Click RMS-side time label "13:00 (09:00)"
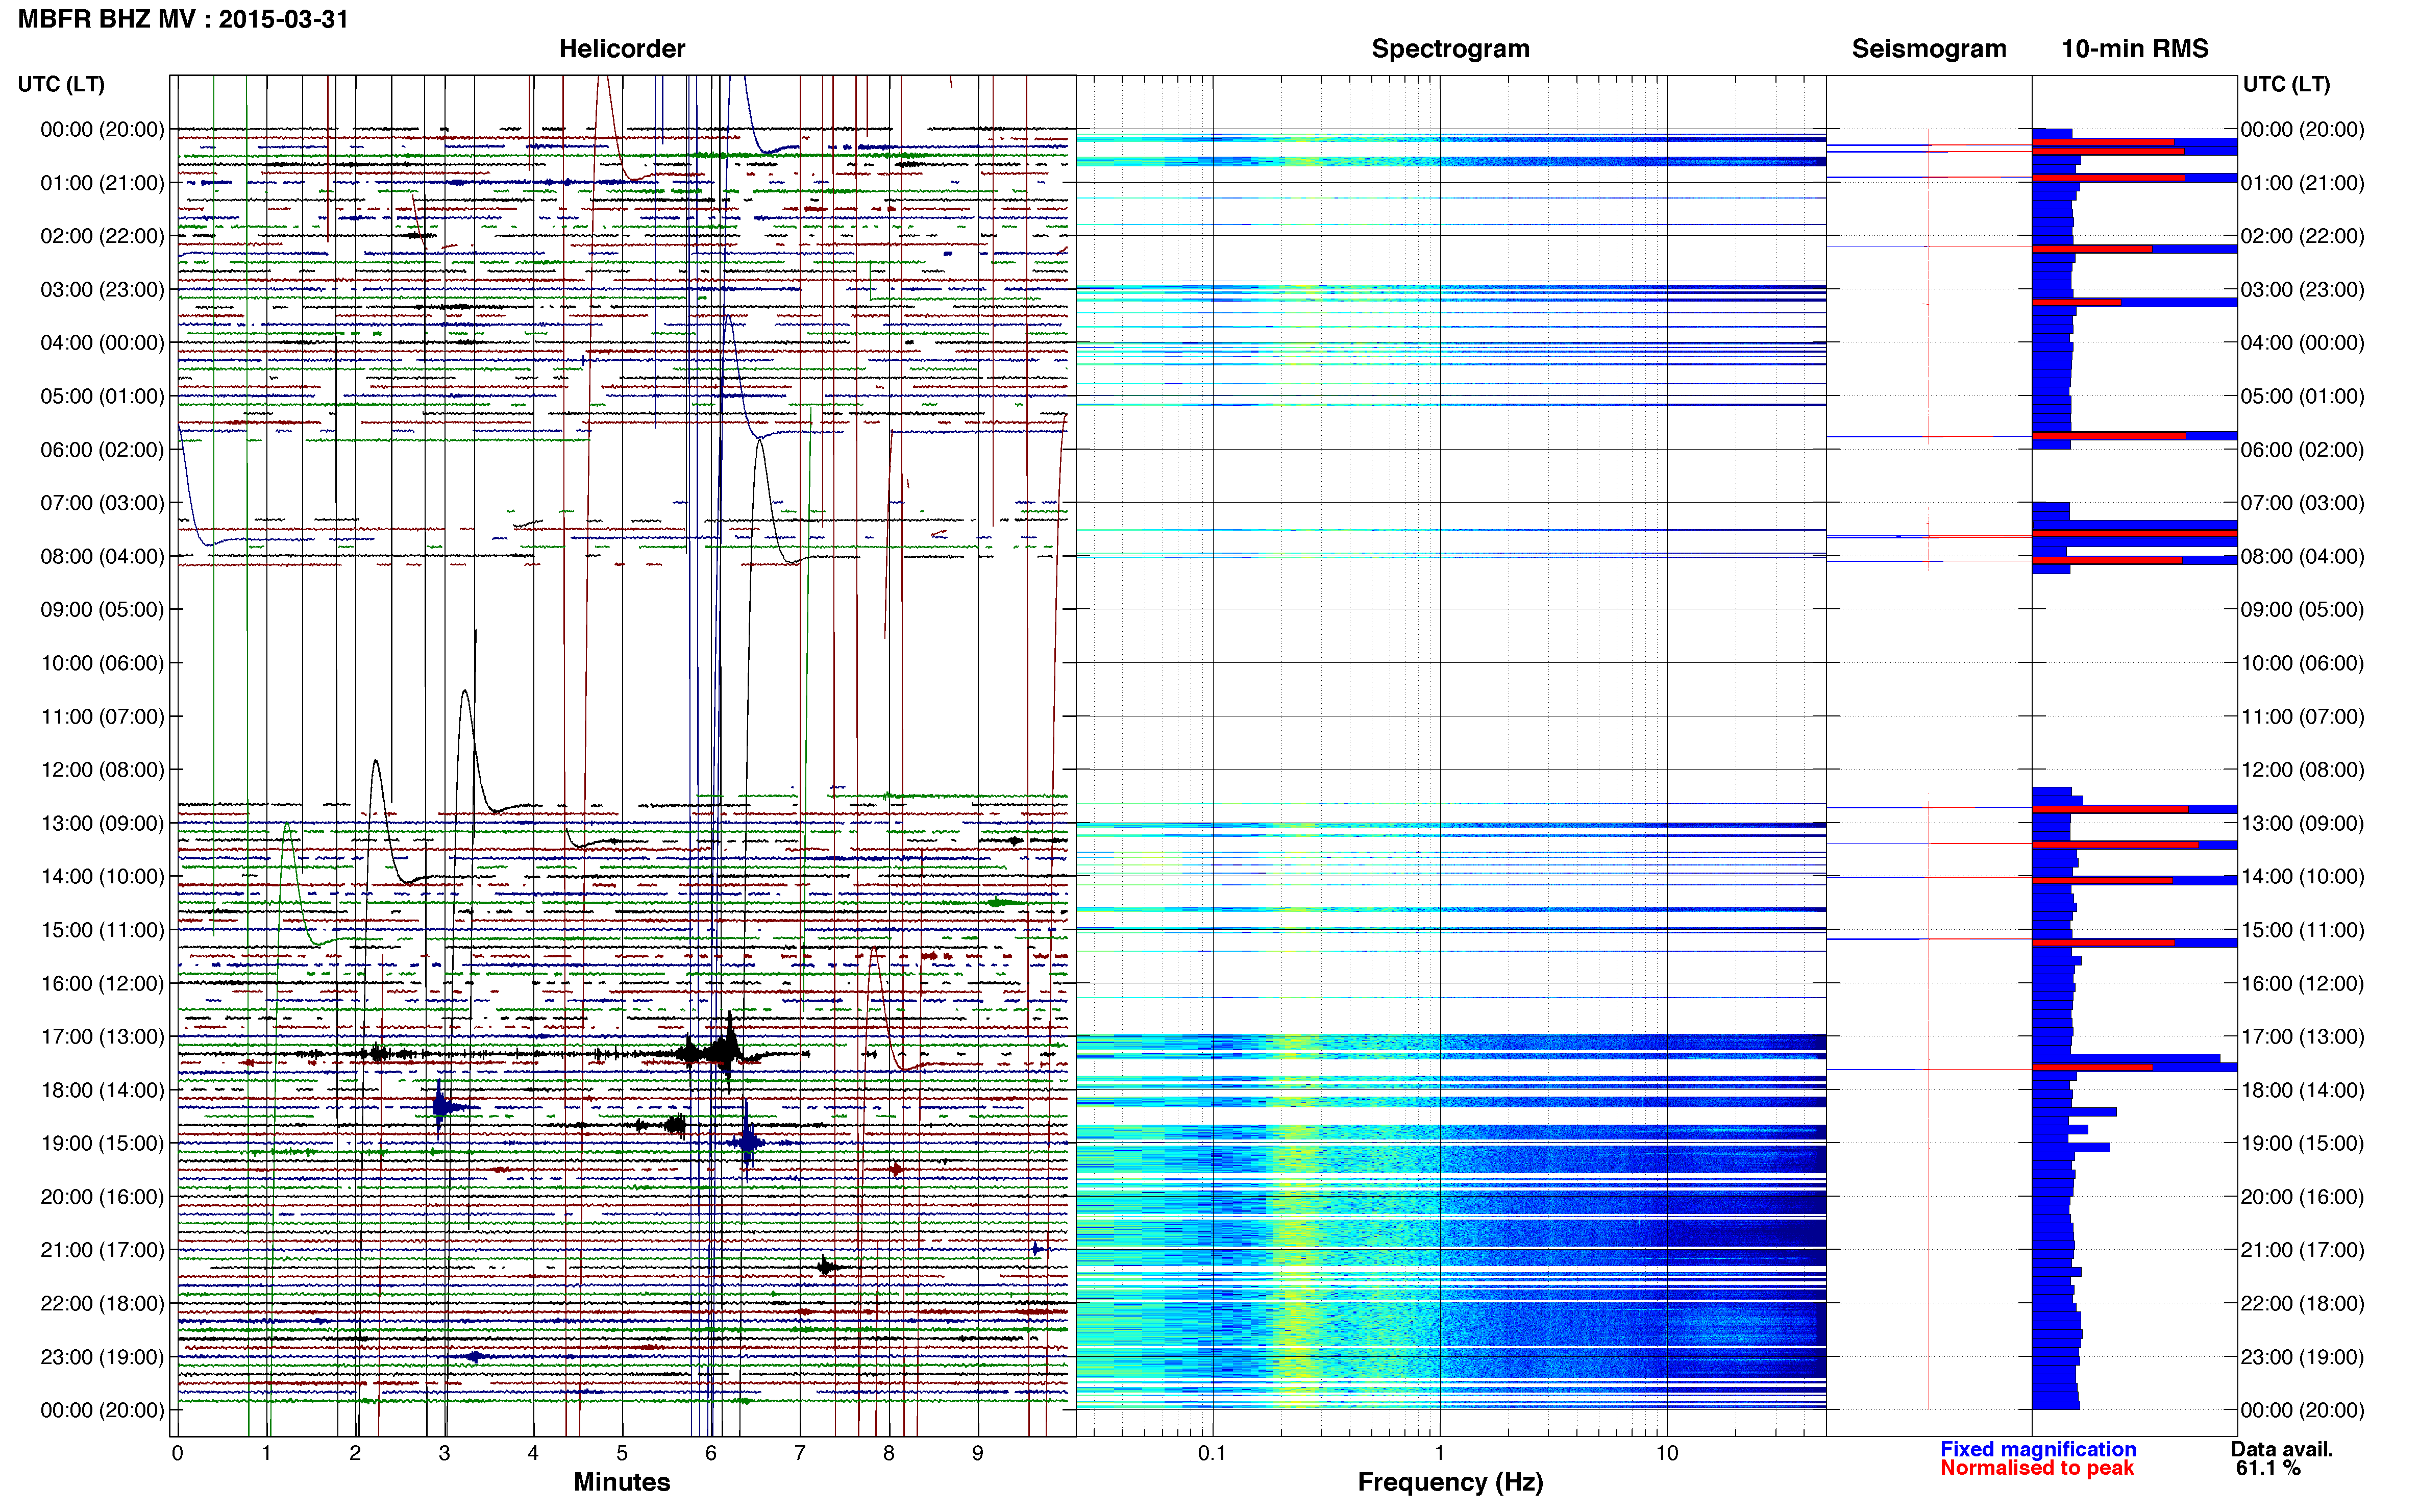The image size is (2419, 1512). click(2302, 823)
